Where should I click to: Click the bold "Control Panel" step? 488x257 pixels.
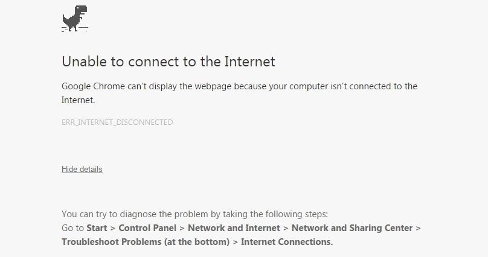point(147,228)
